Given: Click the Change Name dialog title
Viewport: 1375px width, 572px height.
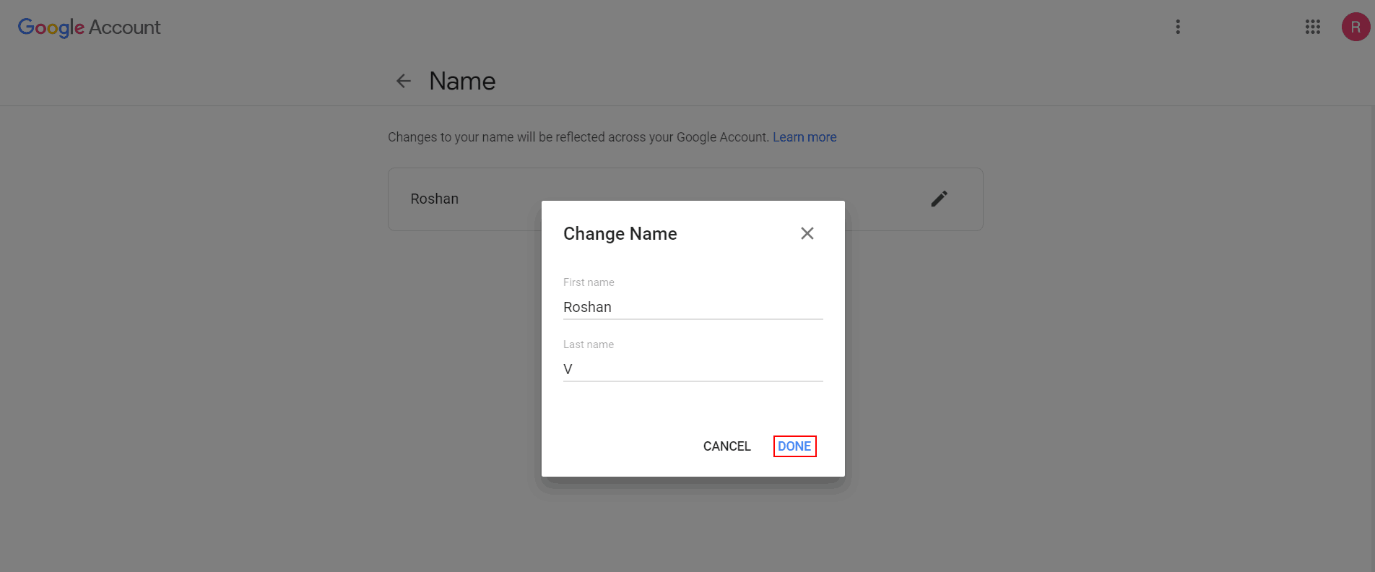Looking at the screenshot, I should [620, 234].
